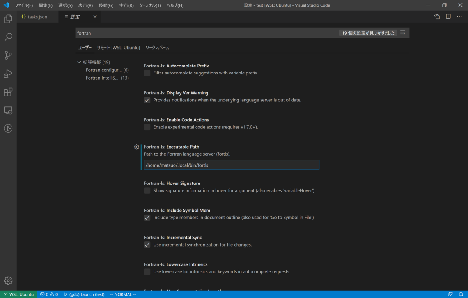Open the 移動(G) menu
This screenshot has height=298, width=468.
[x=106, y=5]
